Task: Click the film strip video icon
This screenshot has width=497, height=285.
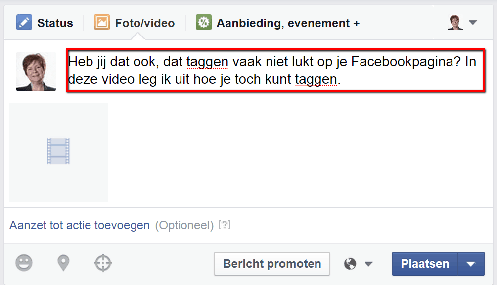Action: tap(58, 151)
